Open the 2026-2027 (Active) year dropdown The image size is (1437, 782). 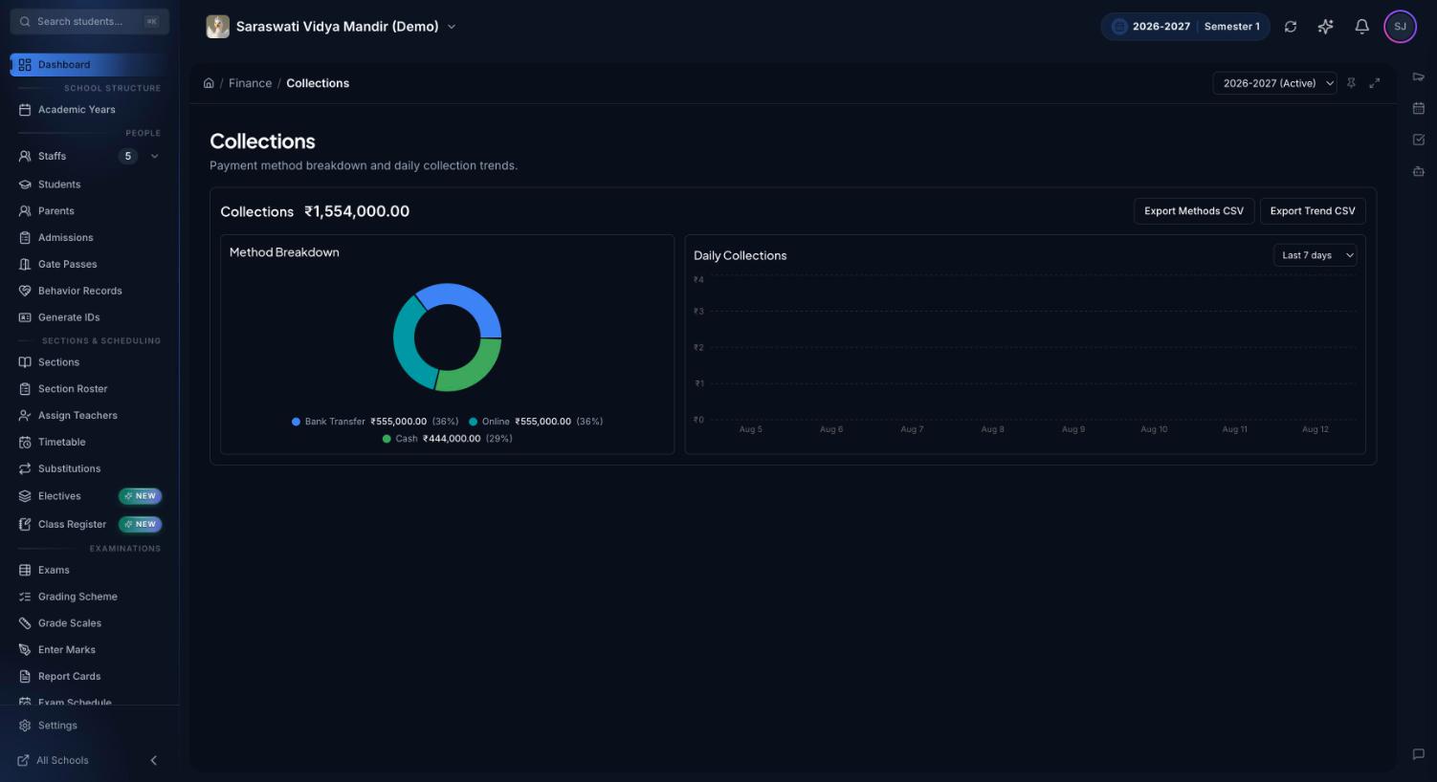point(1274,83)
